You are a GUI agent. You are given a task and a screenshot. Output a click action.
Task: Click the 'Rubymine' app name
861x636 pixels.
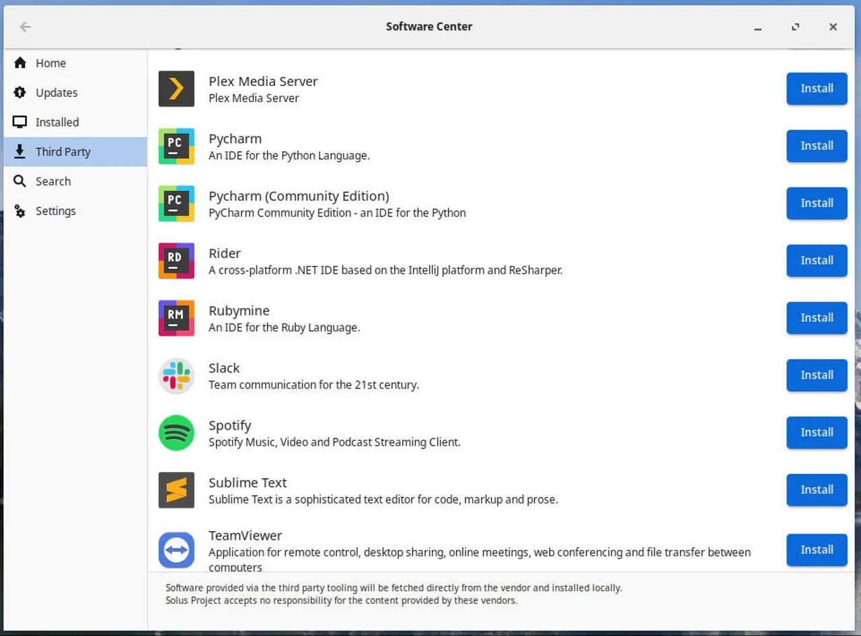(x=239, y=311)
